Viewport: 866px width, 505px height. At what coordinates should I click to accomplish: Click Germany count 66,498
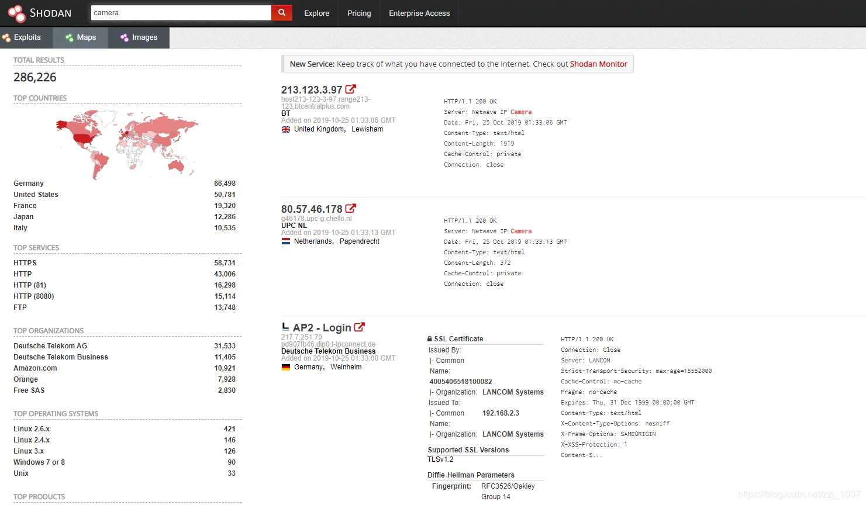coord(225,184)
